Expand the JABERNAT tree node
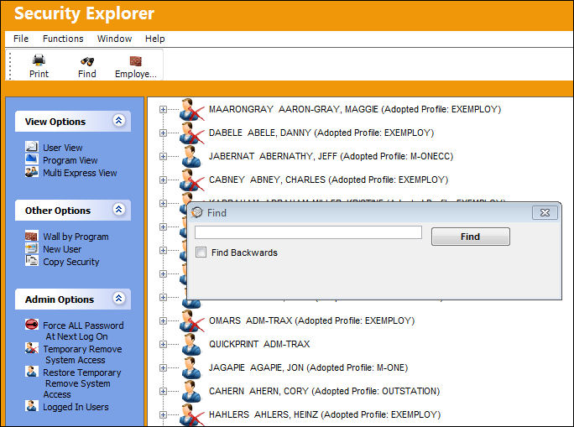Viewport: 574px width, 427px height. (164, 156)
